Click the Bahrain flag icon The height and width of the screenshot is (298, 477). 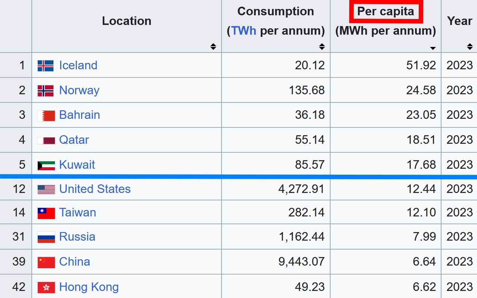46,115
